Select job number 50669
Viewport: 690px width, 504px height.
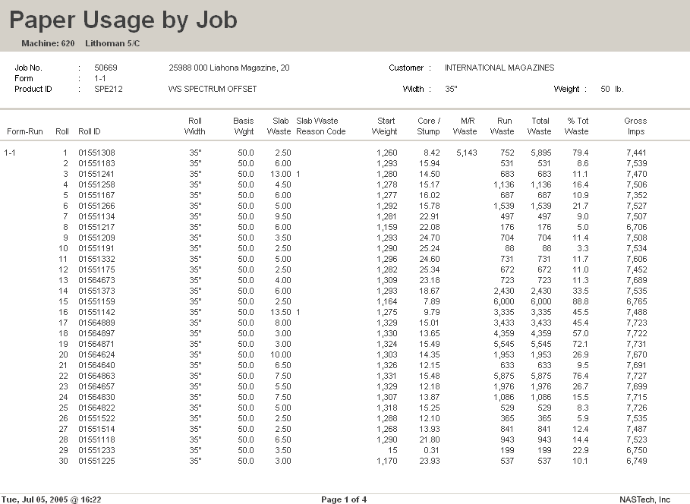pyautogui.click(x=106, y=68)
